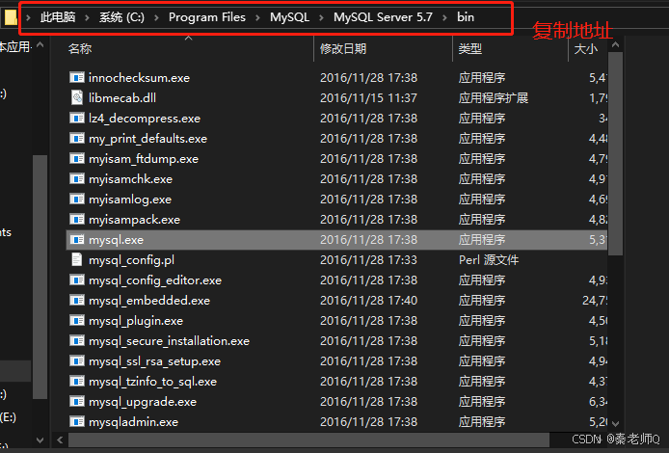
Task: Click the folder icon in address bar
Action: 11,17
